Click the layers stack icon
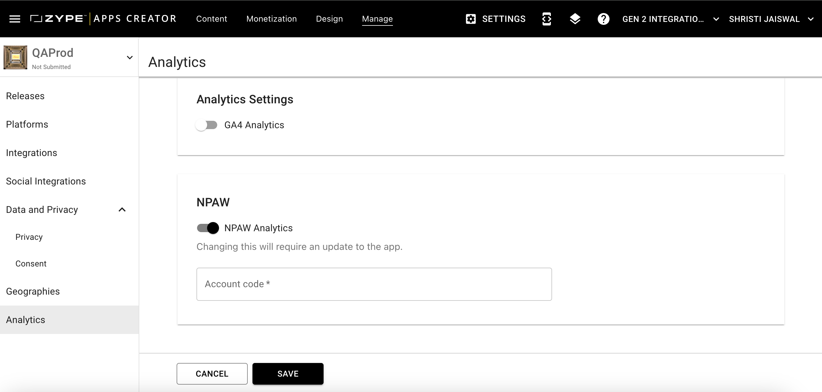The width and height of the screenshot is (822, 392). click(x=575, y=19)
